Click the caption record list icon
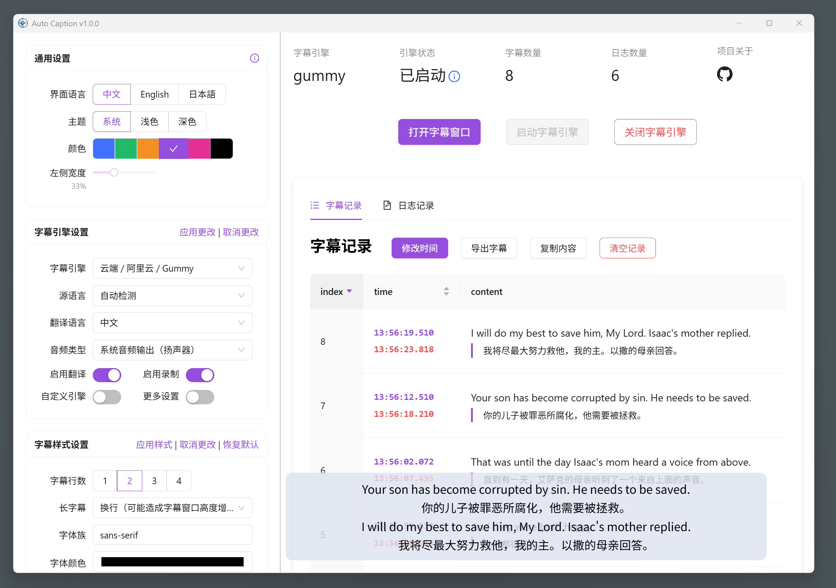 pyautogui.click(x=315, y=205)
